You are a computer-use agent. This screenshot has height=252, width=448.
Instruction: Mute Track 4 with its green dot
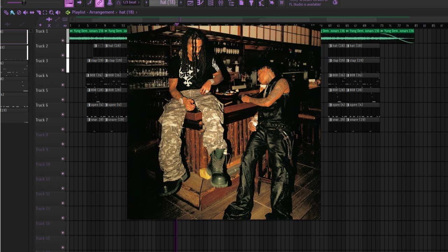pyautogui.click(x=63, y=85)
